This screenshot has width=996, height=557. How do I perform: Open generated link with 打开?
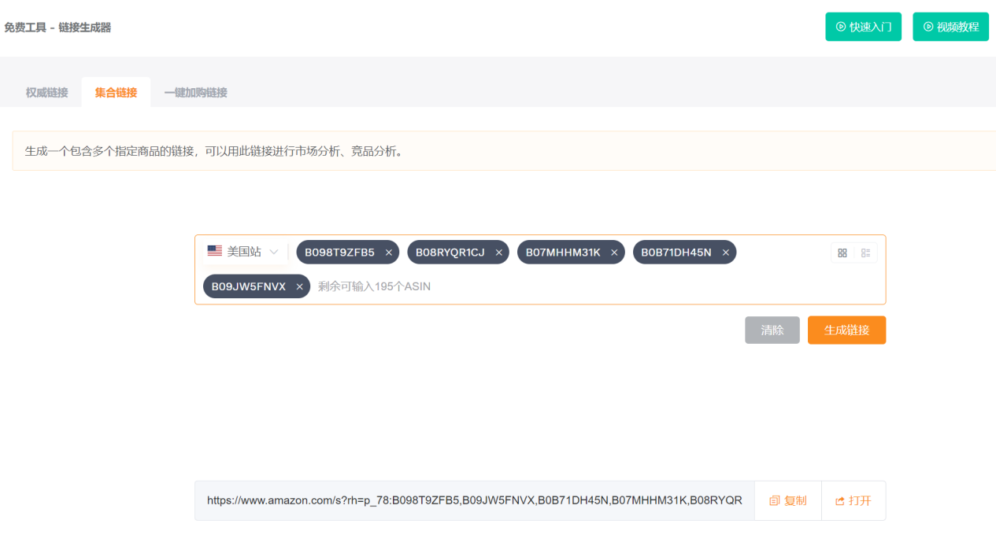853,500
